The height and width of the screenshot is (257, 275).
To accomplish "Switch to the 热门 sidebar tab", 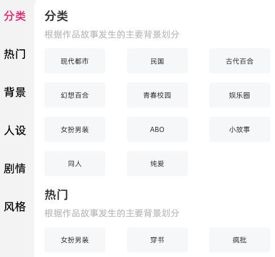I will 15,54.
